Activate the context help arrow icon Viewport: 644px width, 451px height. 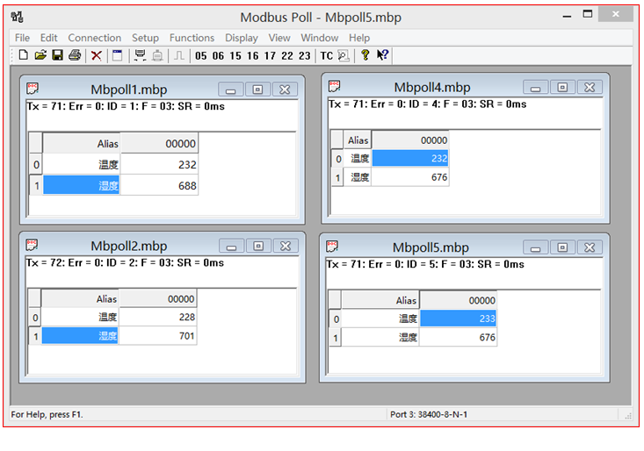pos(382,55)
